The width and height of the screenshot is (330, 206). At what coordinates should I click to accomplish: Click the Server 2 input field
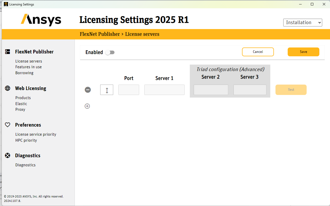211,90
